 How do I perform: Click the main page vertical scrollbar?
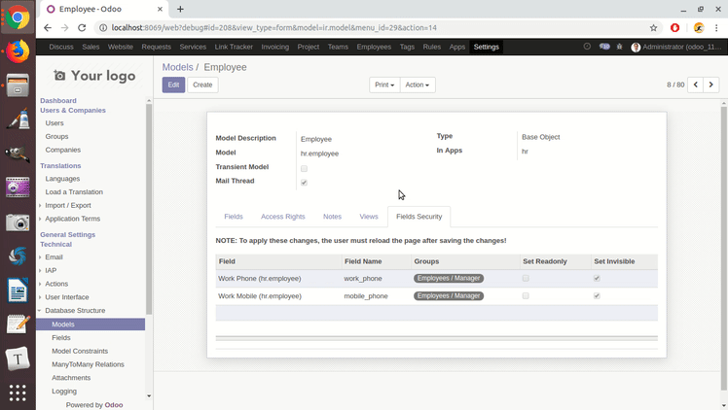pos(723,248)
